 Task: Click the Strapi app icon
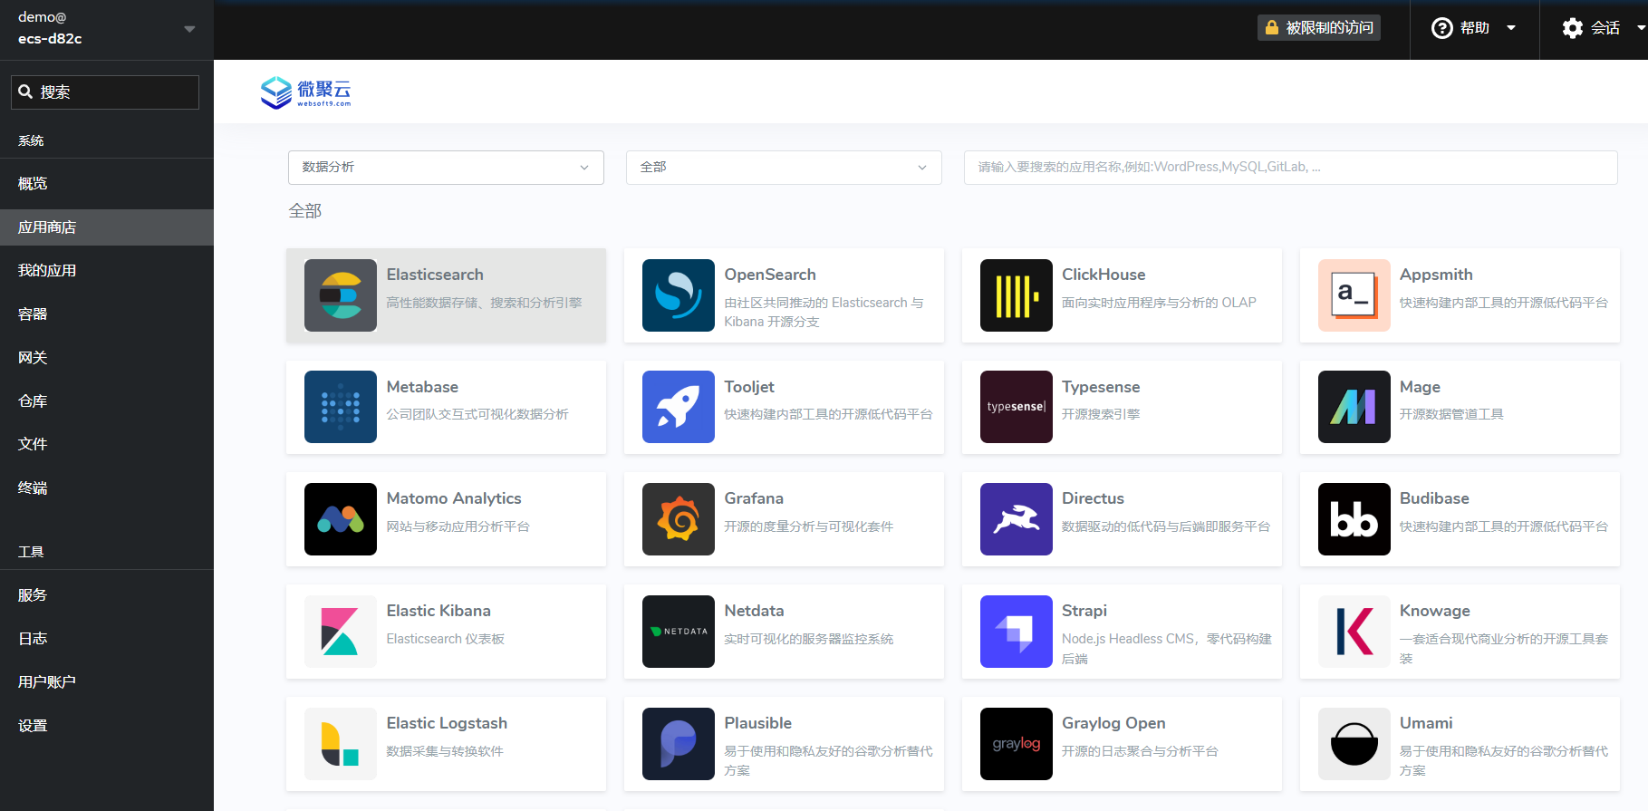[x=1017, y=632]
